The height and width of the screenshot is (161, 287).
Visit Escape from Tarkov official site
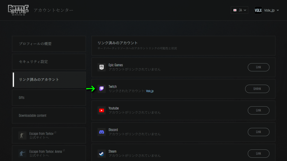pos(49,135)
